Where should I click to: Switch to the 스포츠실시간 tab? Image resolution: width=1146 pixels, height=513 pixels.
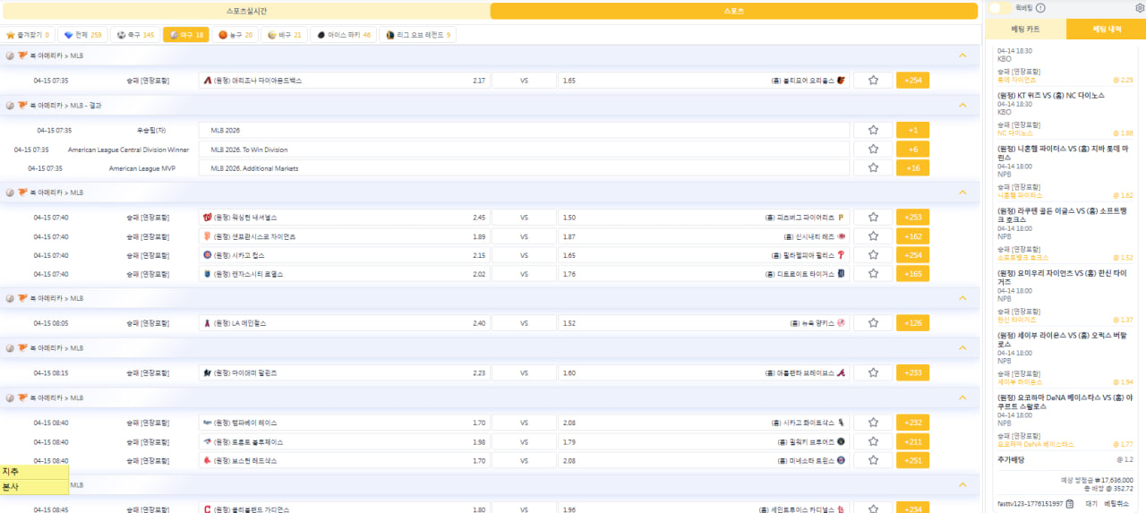(246, 11)
